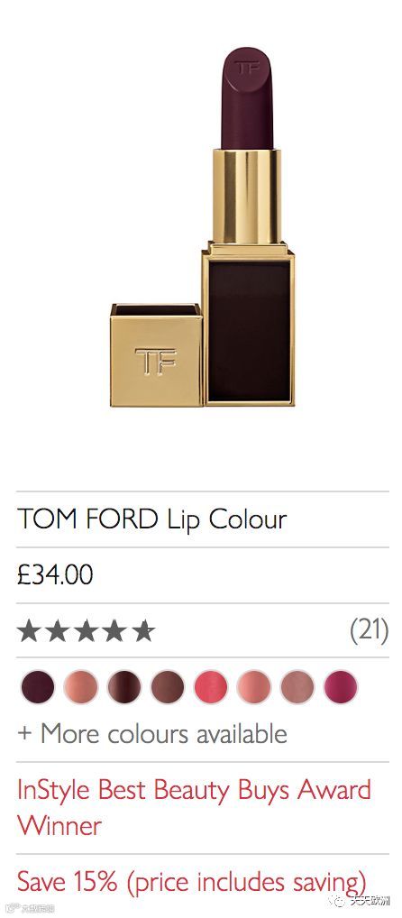
Task: Click the first grey rating star
Action: pyautogui.click(x=29, y=631)
